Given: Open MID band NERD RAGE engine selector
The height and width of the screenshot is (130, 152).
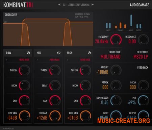Looking at the screenshot, I should click(55, 60).
